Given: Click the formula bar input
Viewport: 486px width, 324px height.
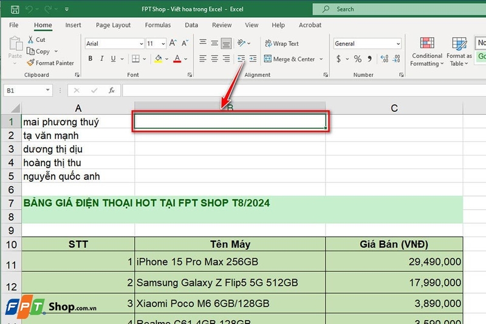Looking at the screenshot, I should point(304,91).
